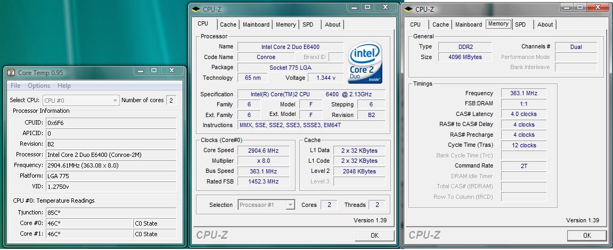Switch to SPD tab in middle CPU-Z
This screenshot has height=250, width=613.
308,24
